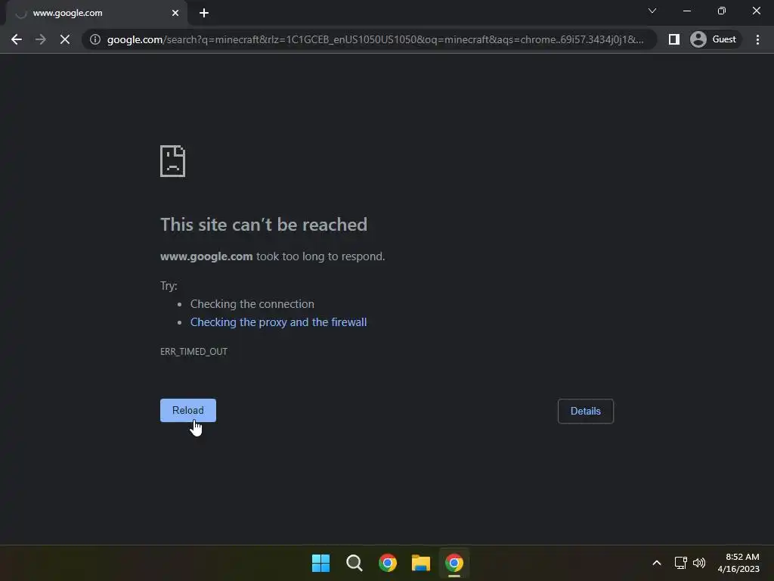Close the www.google.com tab
The image size is (774, 581).
pos(175,13)
